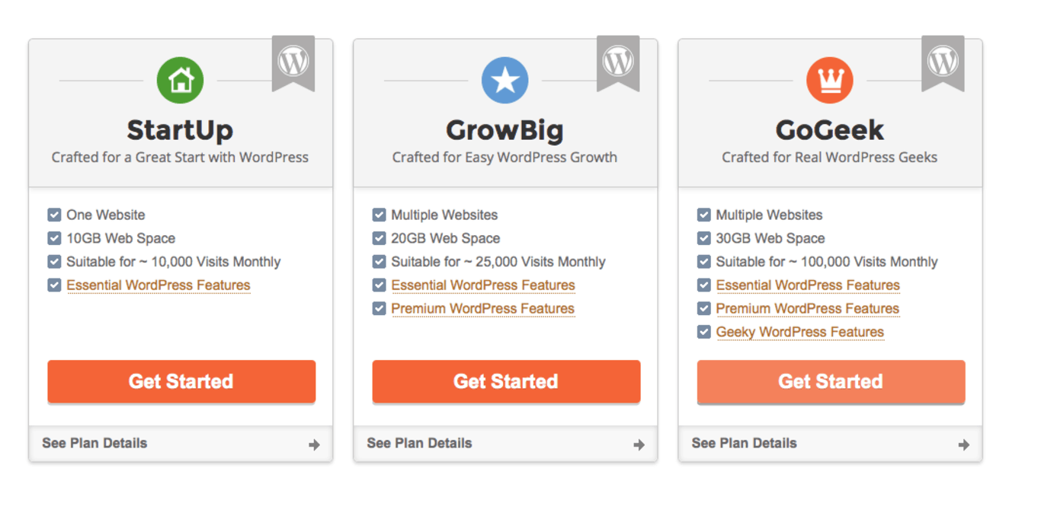
Task: Click the WordPress ribbon badge on GoGeek
Action: pyautogui.click(x=943, y=63)
